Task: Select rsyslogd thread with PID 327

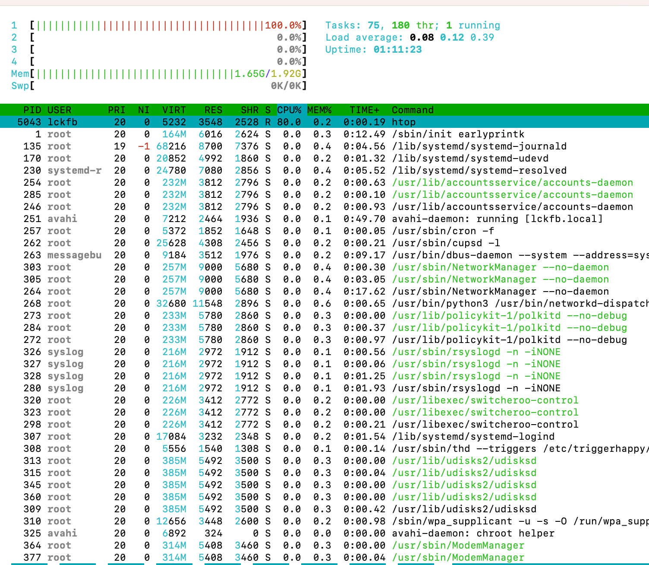Action: pyautogui.click(x=324, y=364)
